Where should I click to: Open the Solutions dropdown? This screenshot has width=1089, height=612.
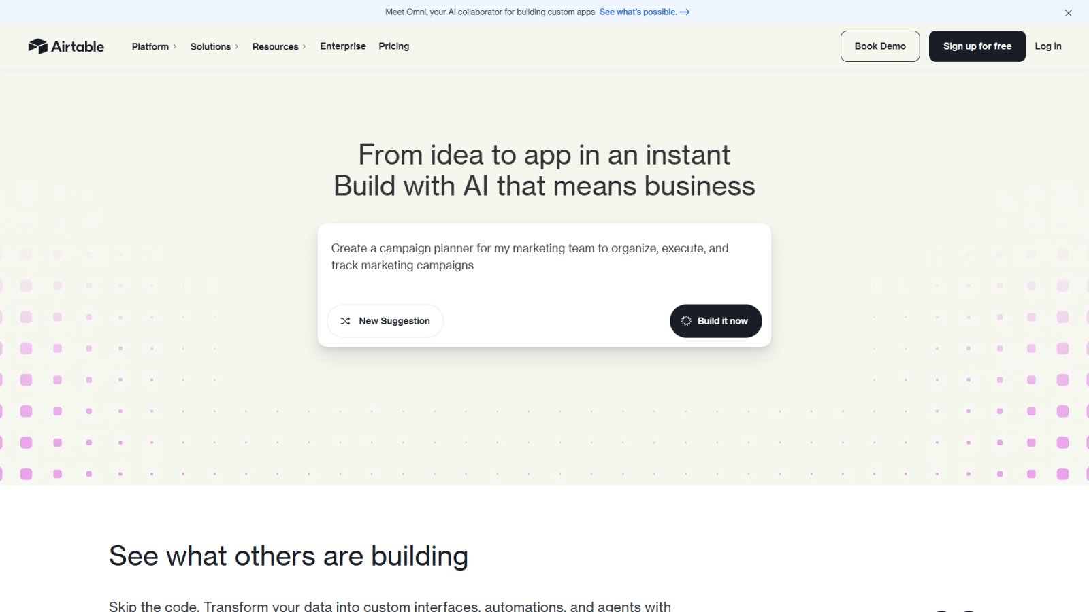[x=211, y=46]
